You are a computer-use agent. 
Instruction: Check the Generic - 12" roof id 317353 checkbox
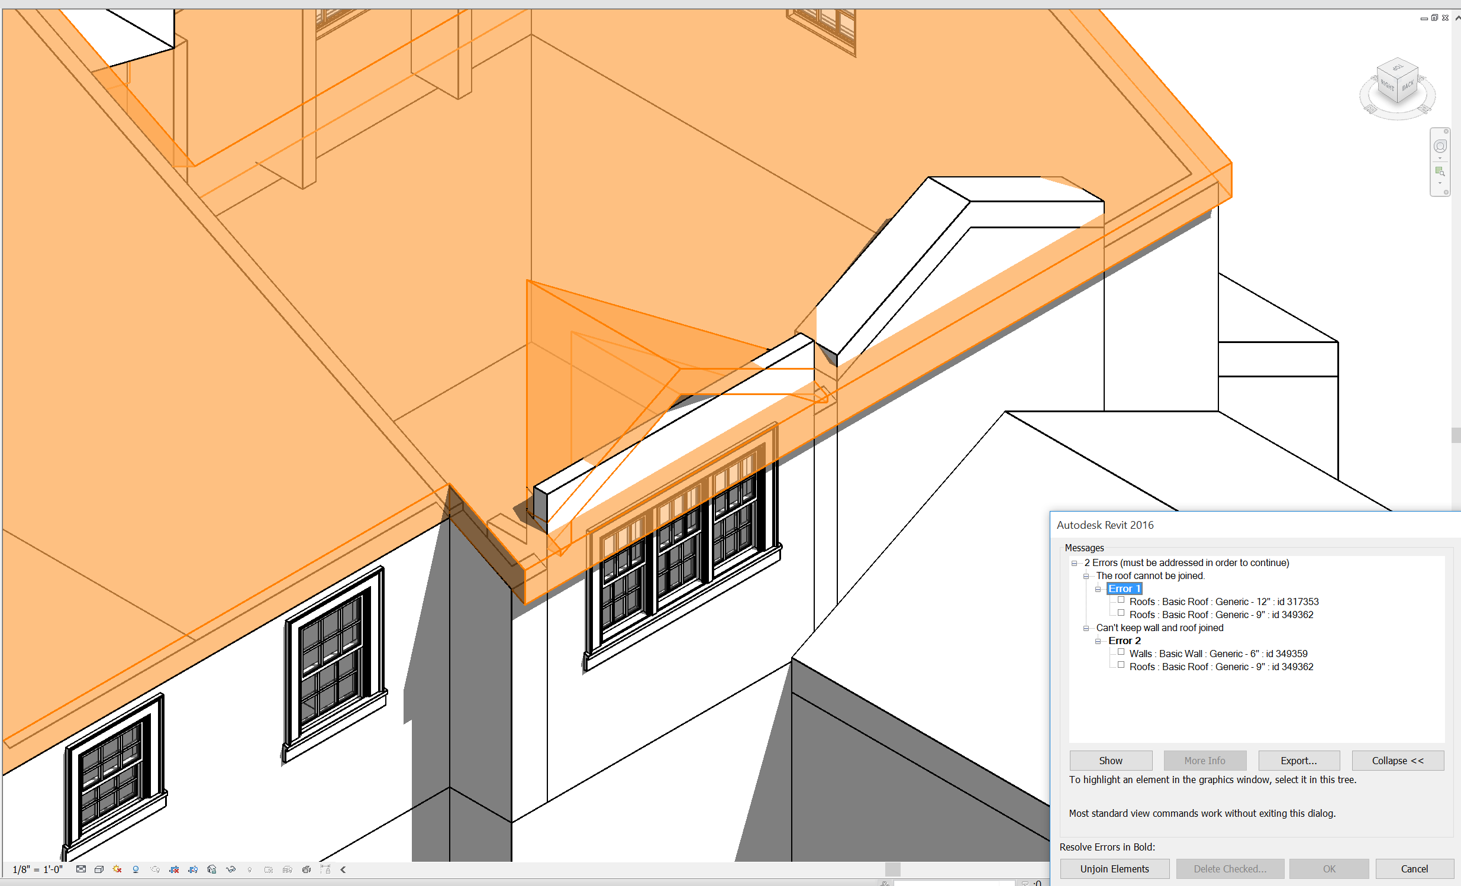tap(1121, 600)
